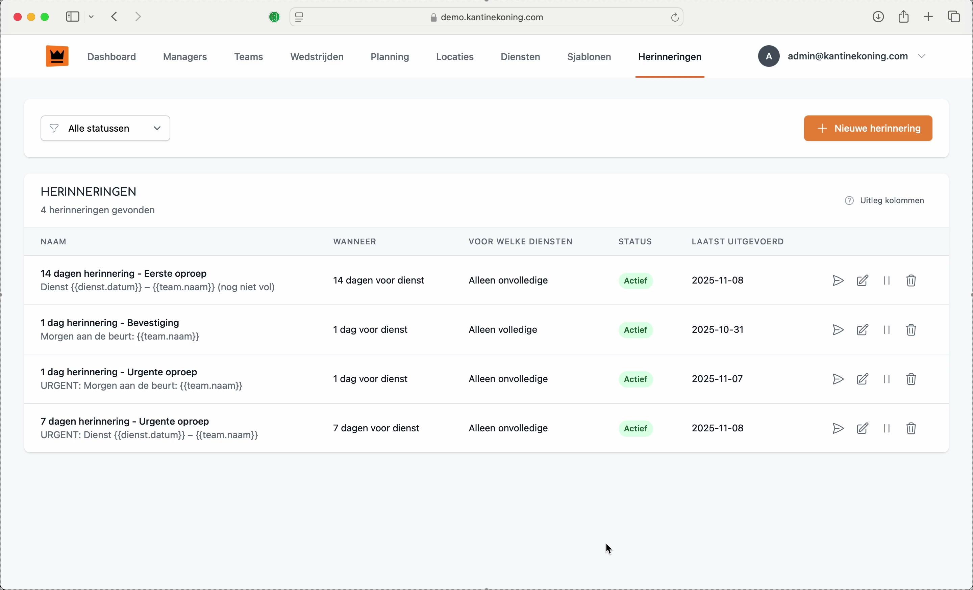Go to the Planning tab
The height and width of the screenshot is (590, 973).
389,57
